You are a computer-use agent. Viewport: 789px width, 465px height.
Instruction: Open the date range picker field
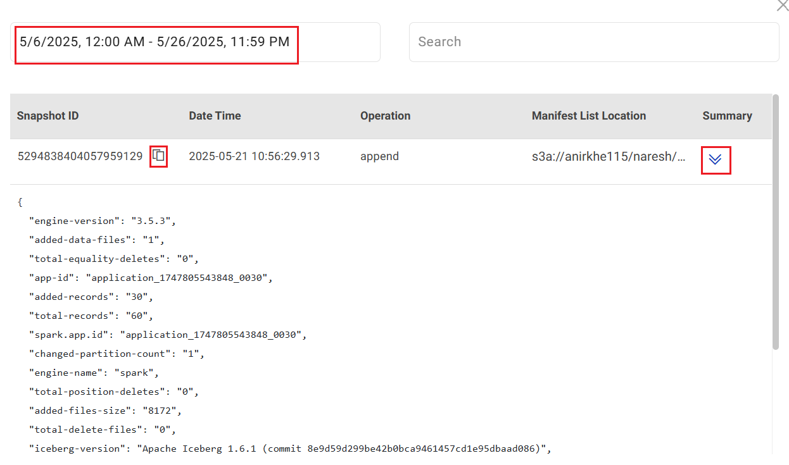click(x=195, y=42)
